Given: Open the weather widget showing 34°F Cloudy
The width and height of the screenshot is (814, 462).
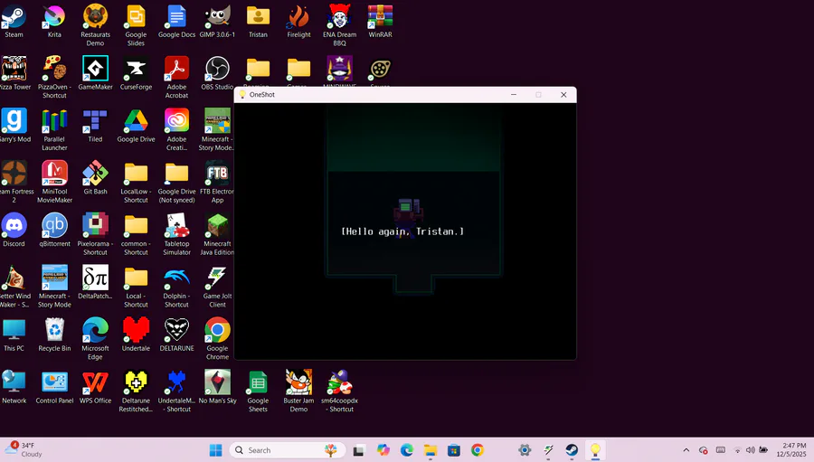Looking at the screenshot, I should point(24,449).
